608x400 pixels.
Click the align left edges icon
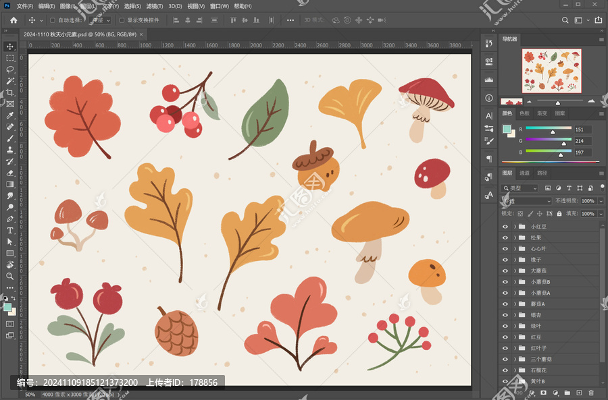click(176, 20)
